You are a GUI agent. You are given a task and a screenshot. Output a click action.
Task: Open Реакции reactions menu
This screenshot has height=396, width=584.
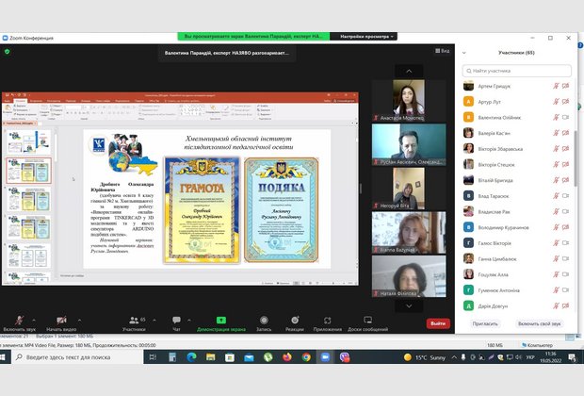(x=295, y=323)
